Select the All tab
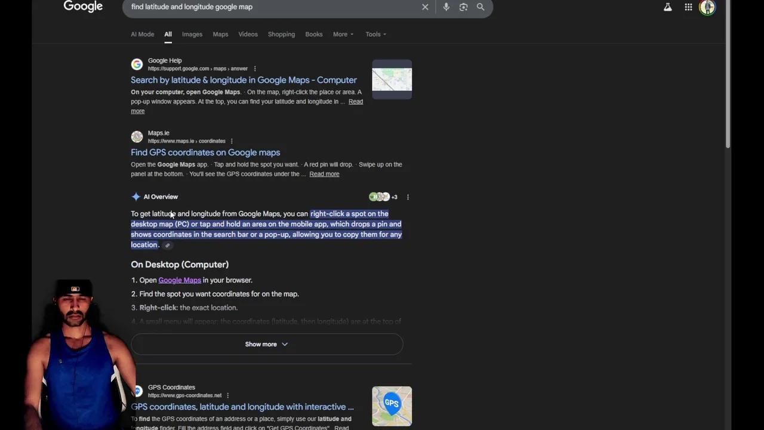Viewport: 764px width, 430px height. (168, 34)
